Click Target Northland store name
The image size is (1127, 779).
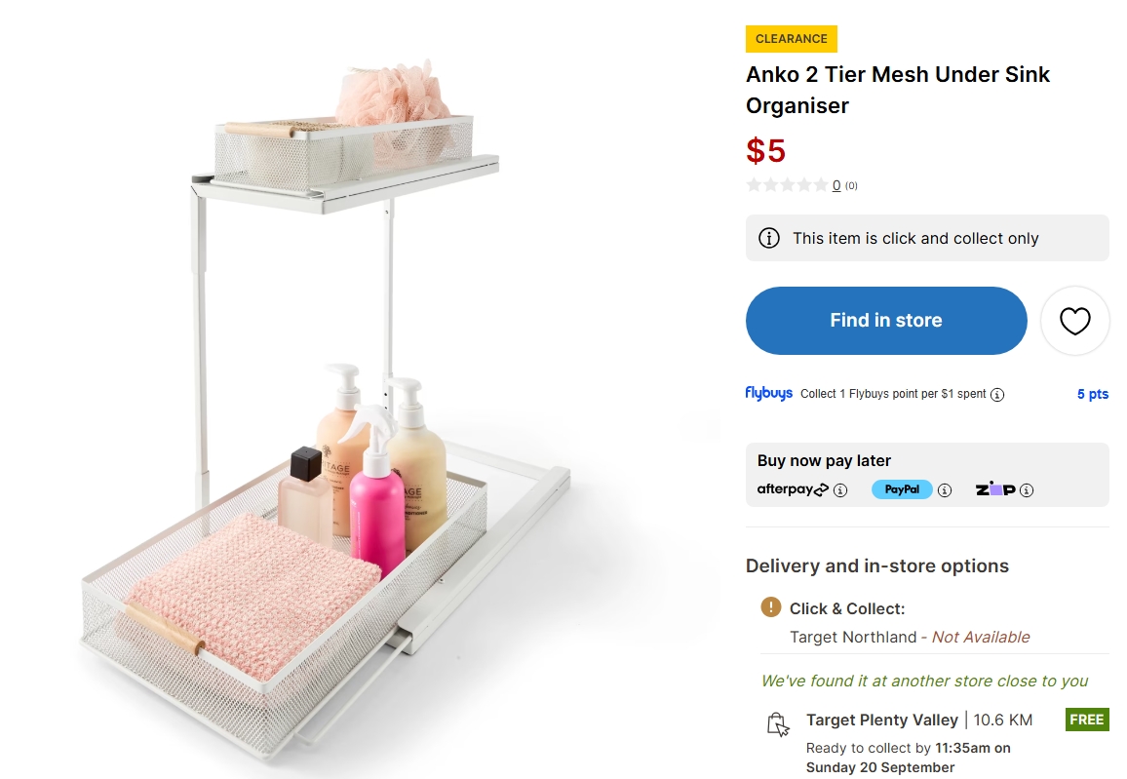tap(853, 637)
